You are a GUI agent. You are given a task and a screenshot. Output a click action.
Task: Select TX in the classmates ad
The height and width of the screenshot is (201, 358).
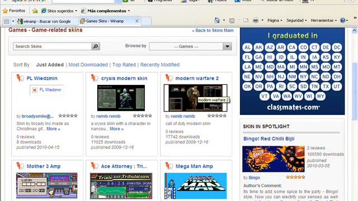click(326, 87)
